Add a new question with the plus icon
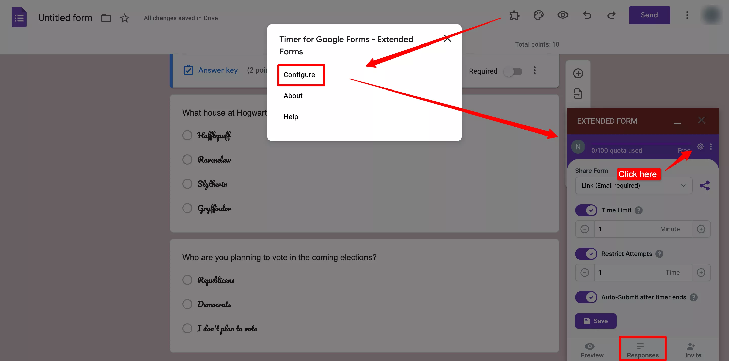729x361 pixels. tap(578, 73)
